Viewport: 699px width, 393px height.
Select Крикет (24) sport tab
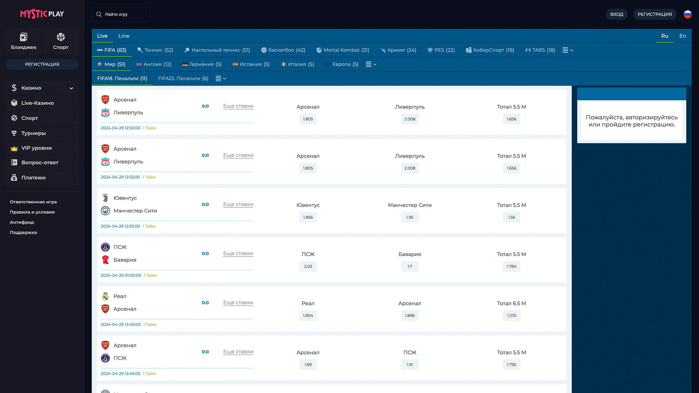pyautogui.click(x=398, y=50)
